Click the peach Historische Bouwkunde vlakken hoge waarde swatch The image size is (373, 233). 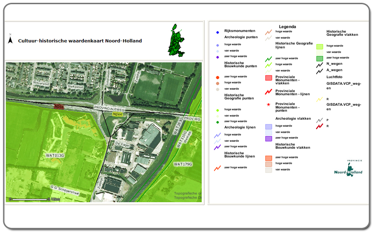point(269,164)
